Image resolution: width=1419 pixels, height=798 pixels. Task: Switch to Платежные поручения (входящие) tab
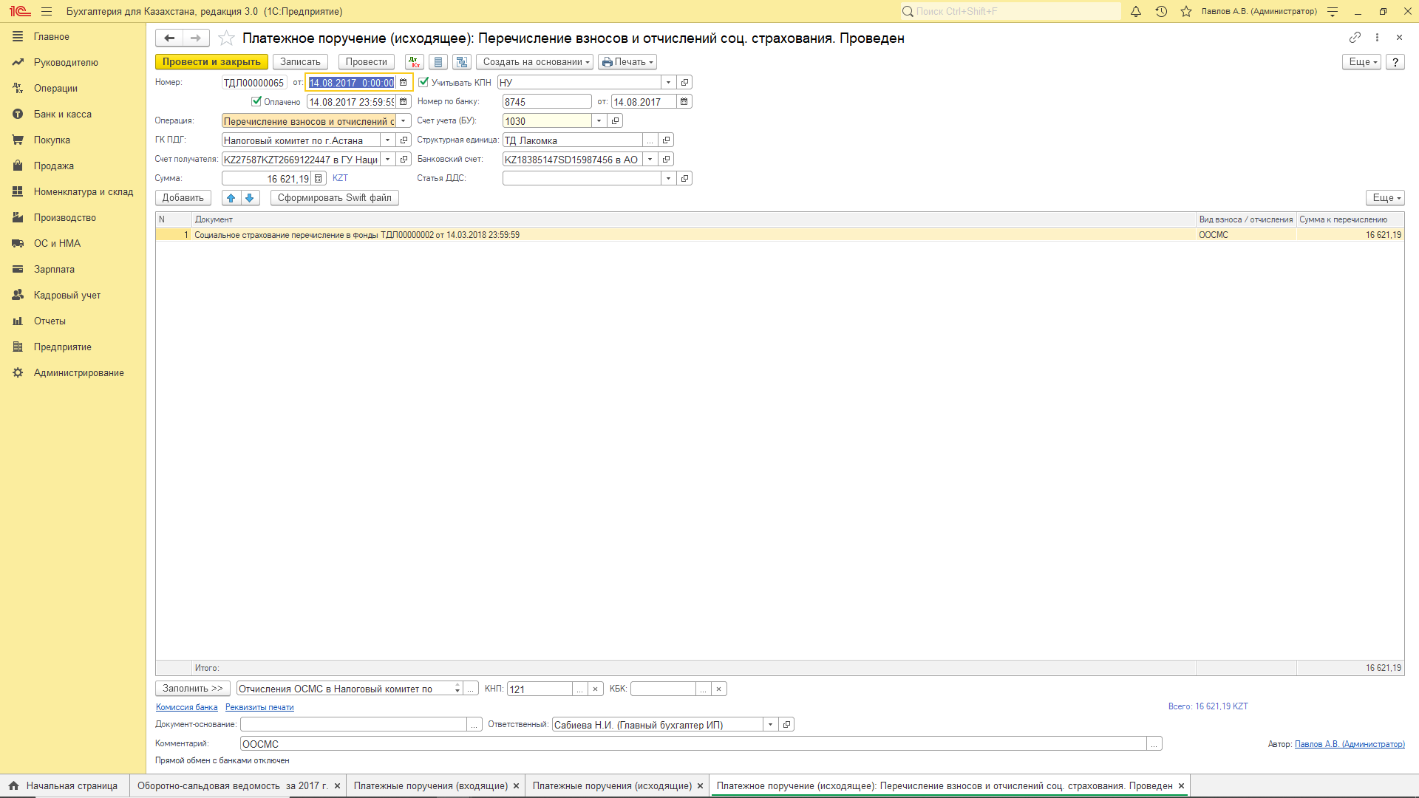pos(430,786)
